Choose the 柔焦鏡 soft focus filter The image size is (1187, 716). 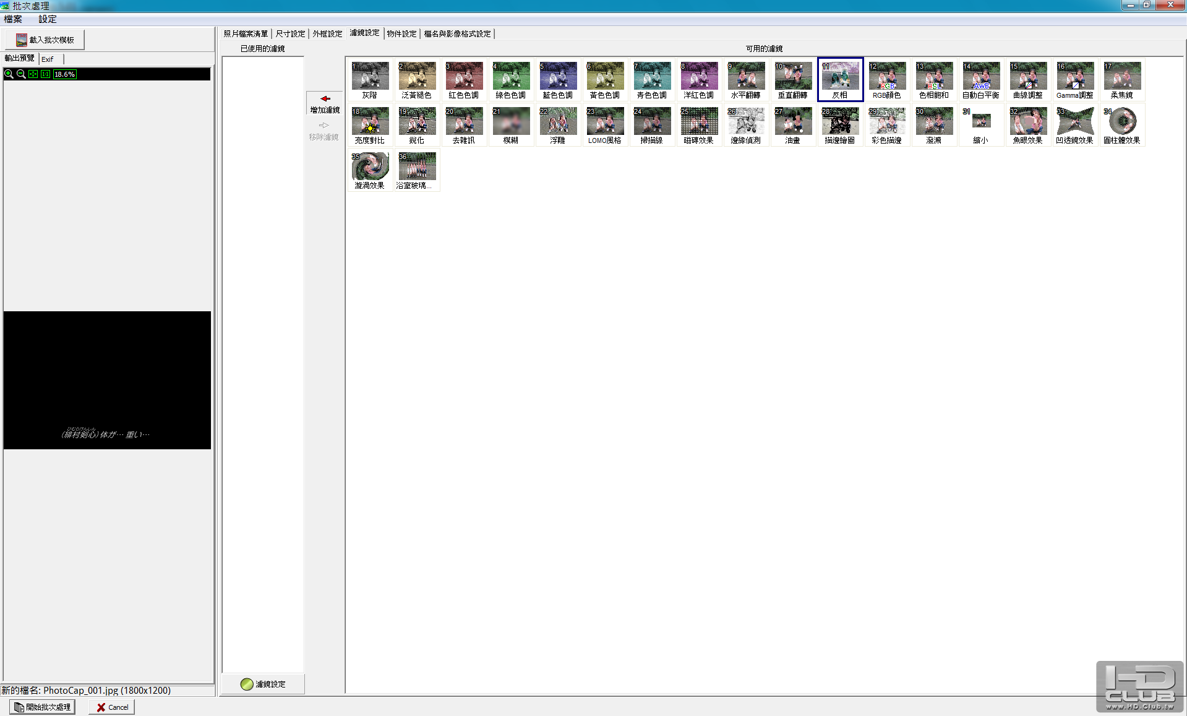point(1122,80)
